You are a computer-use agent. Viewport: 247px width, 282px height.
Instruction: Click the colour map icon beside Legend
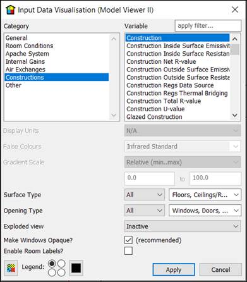[x=11, y=268]
